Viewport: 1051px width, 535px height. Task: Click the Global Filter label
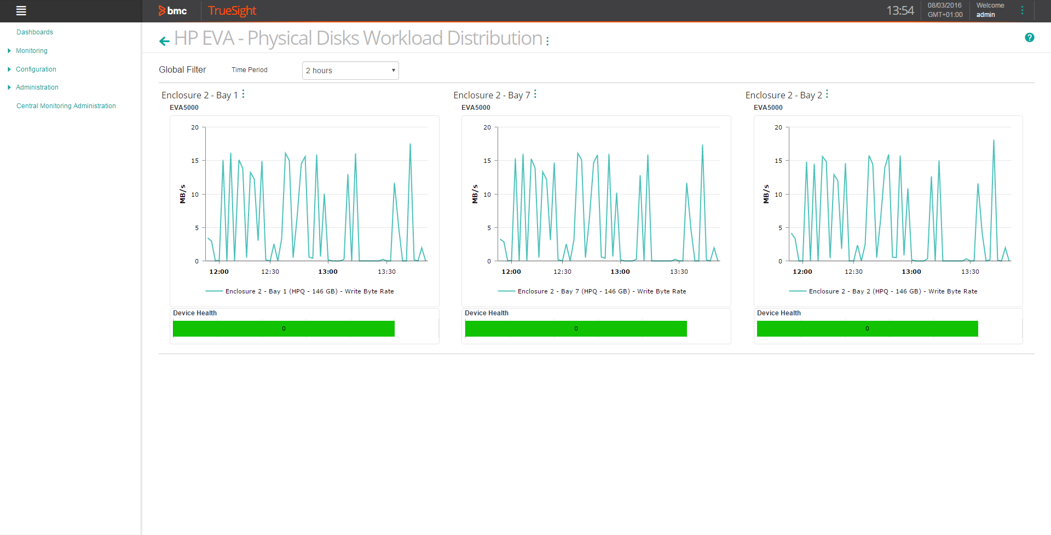tap(182, 70)
